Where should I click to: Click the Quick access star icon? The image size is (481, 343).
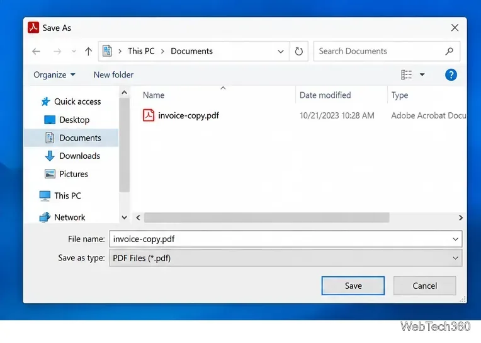point(45,102)
